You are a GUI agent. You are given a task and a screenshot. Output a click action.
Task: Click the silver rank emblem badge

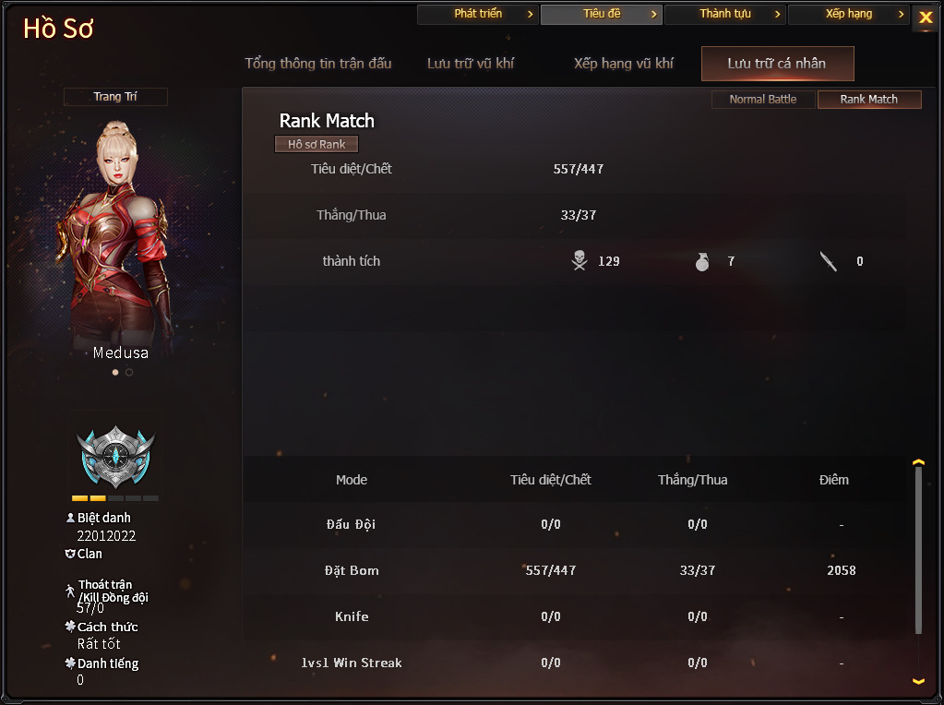[115, 457]
